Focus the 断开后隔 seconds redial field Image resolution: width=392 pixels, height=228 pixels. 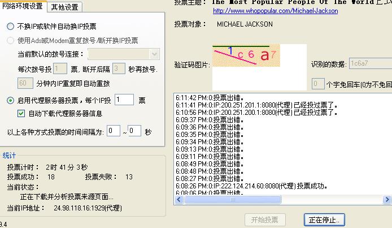pos(118,69)
